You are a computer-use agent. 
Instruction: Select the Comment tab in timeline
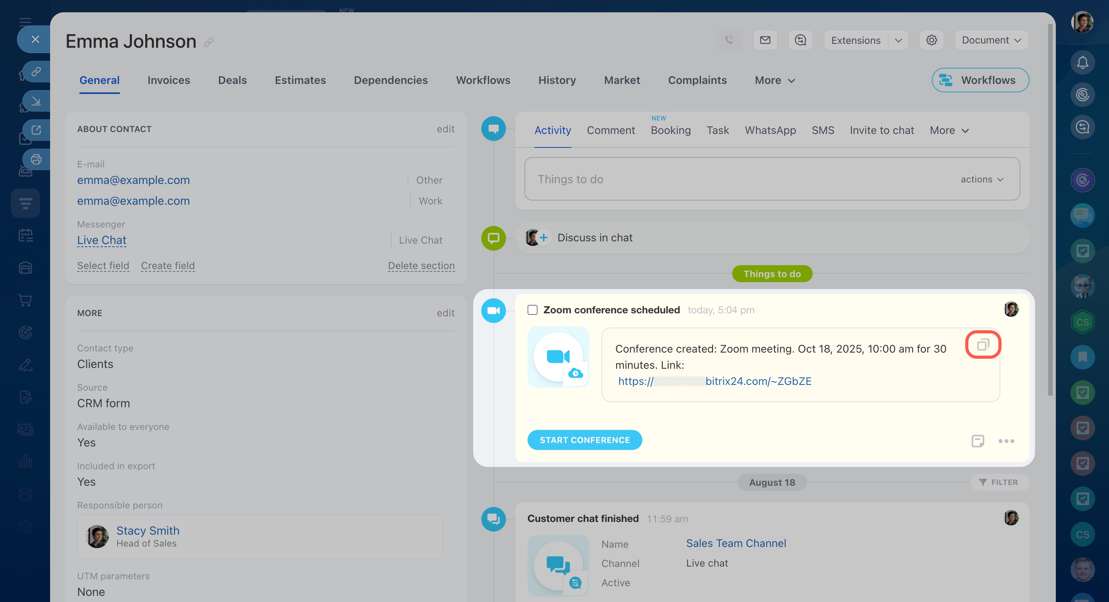click(610, 130)
